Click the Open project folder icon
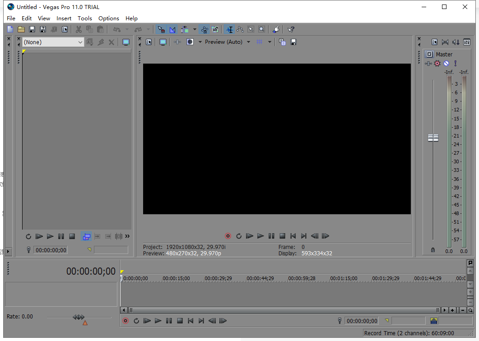The image size is (479, 341). pos(21,29)
